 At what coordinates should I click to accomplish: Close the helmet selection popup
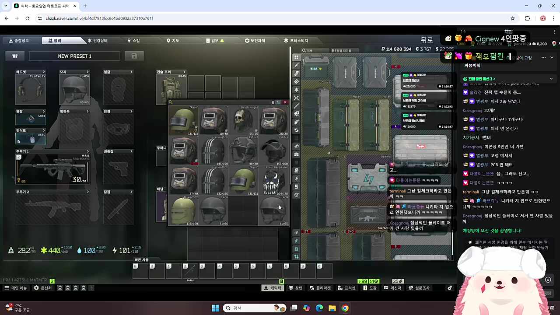pos(285,102)
